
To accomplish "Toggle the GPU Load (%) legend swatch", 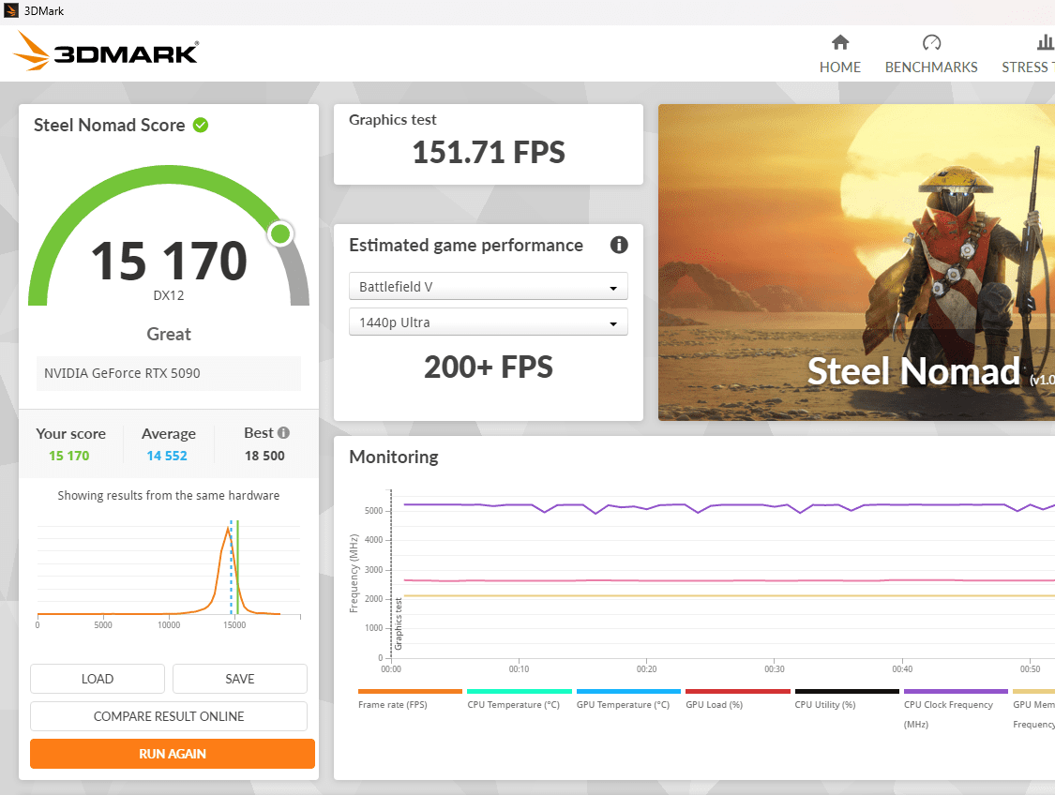I will (737, 692).
